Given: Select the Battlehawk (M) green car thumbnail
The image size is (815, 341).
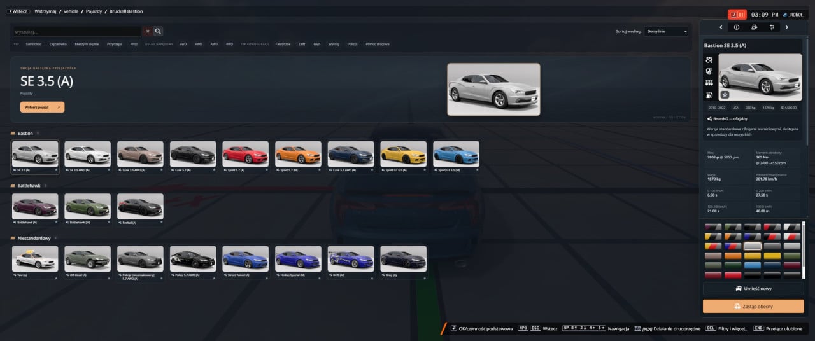Looking at the screenshot, I should [x=87, y=206].
